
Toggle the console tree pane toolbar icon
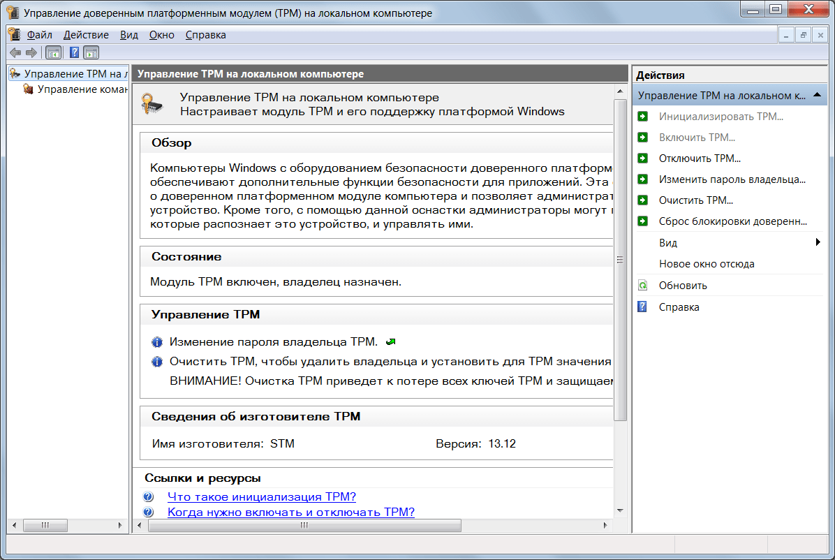[x=53, y=52]
